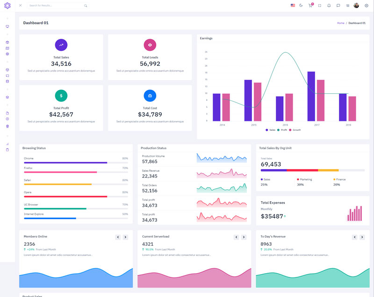
Task: Open the right-side menu lines icon
Action: click(347, 6)
